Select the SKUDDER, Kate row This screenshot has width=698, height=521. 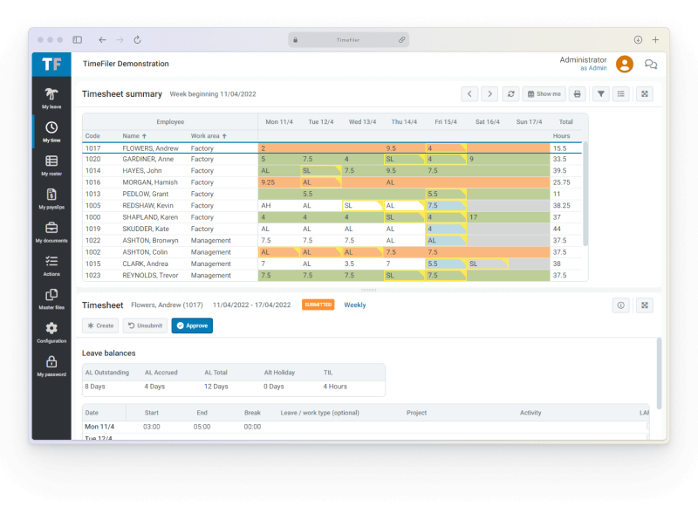(x=332, y=229)
